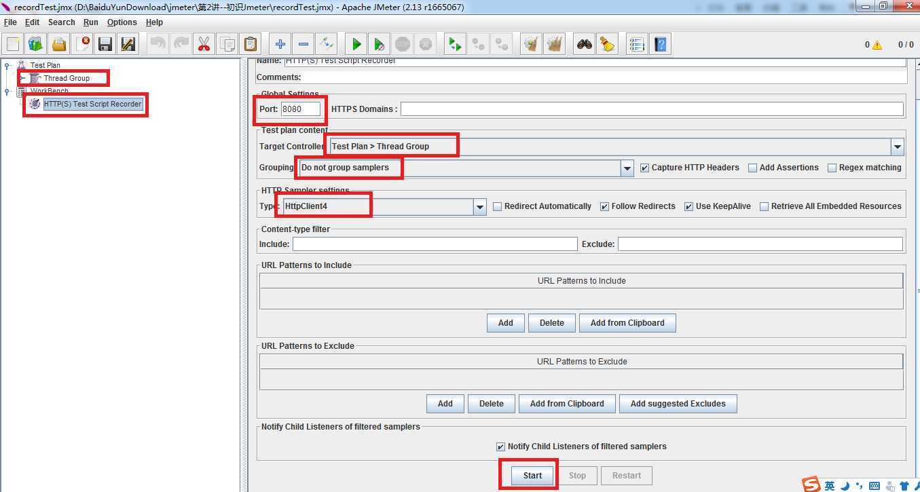This screenshot has height=492, width=920.
Task: Click Add from Clipboard under Include patterns
Action: (627, 323)
